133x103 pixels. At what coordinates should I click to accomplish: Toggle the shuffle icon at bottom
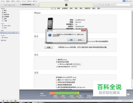[7, 101]
